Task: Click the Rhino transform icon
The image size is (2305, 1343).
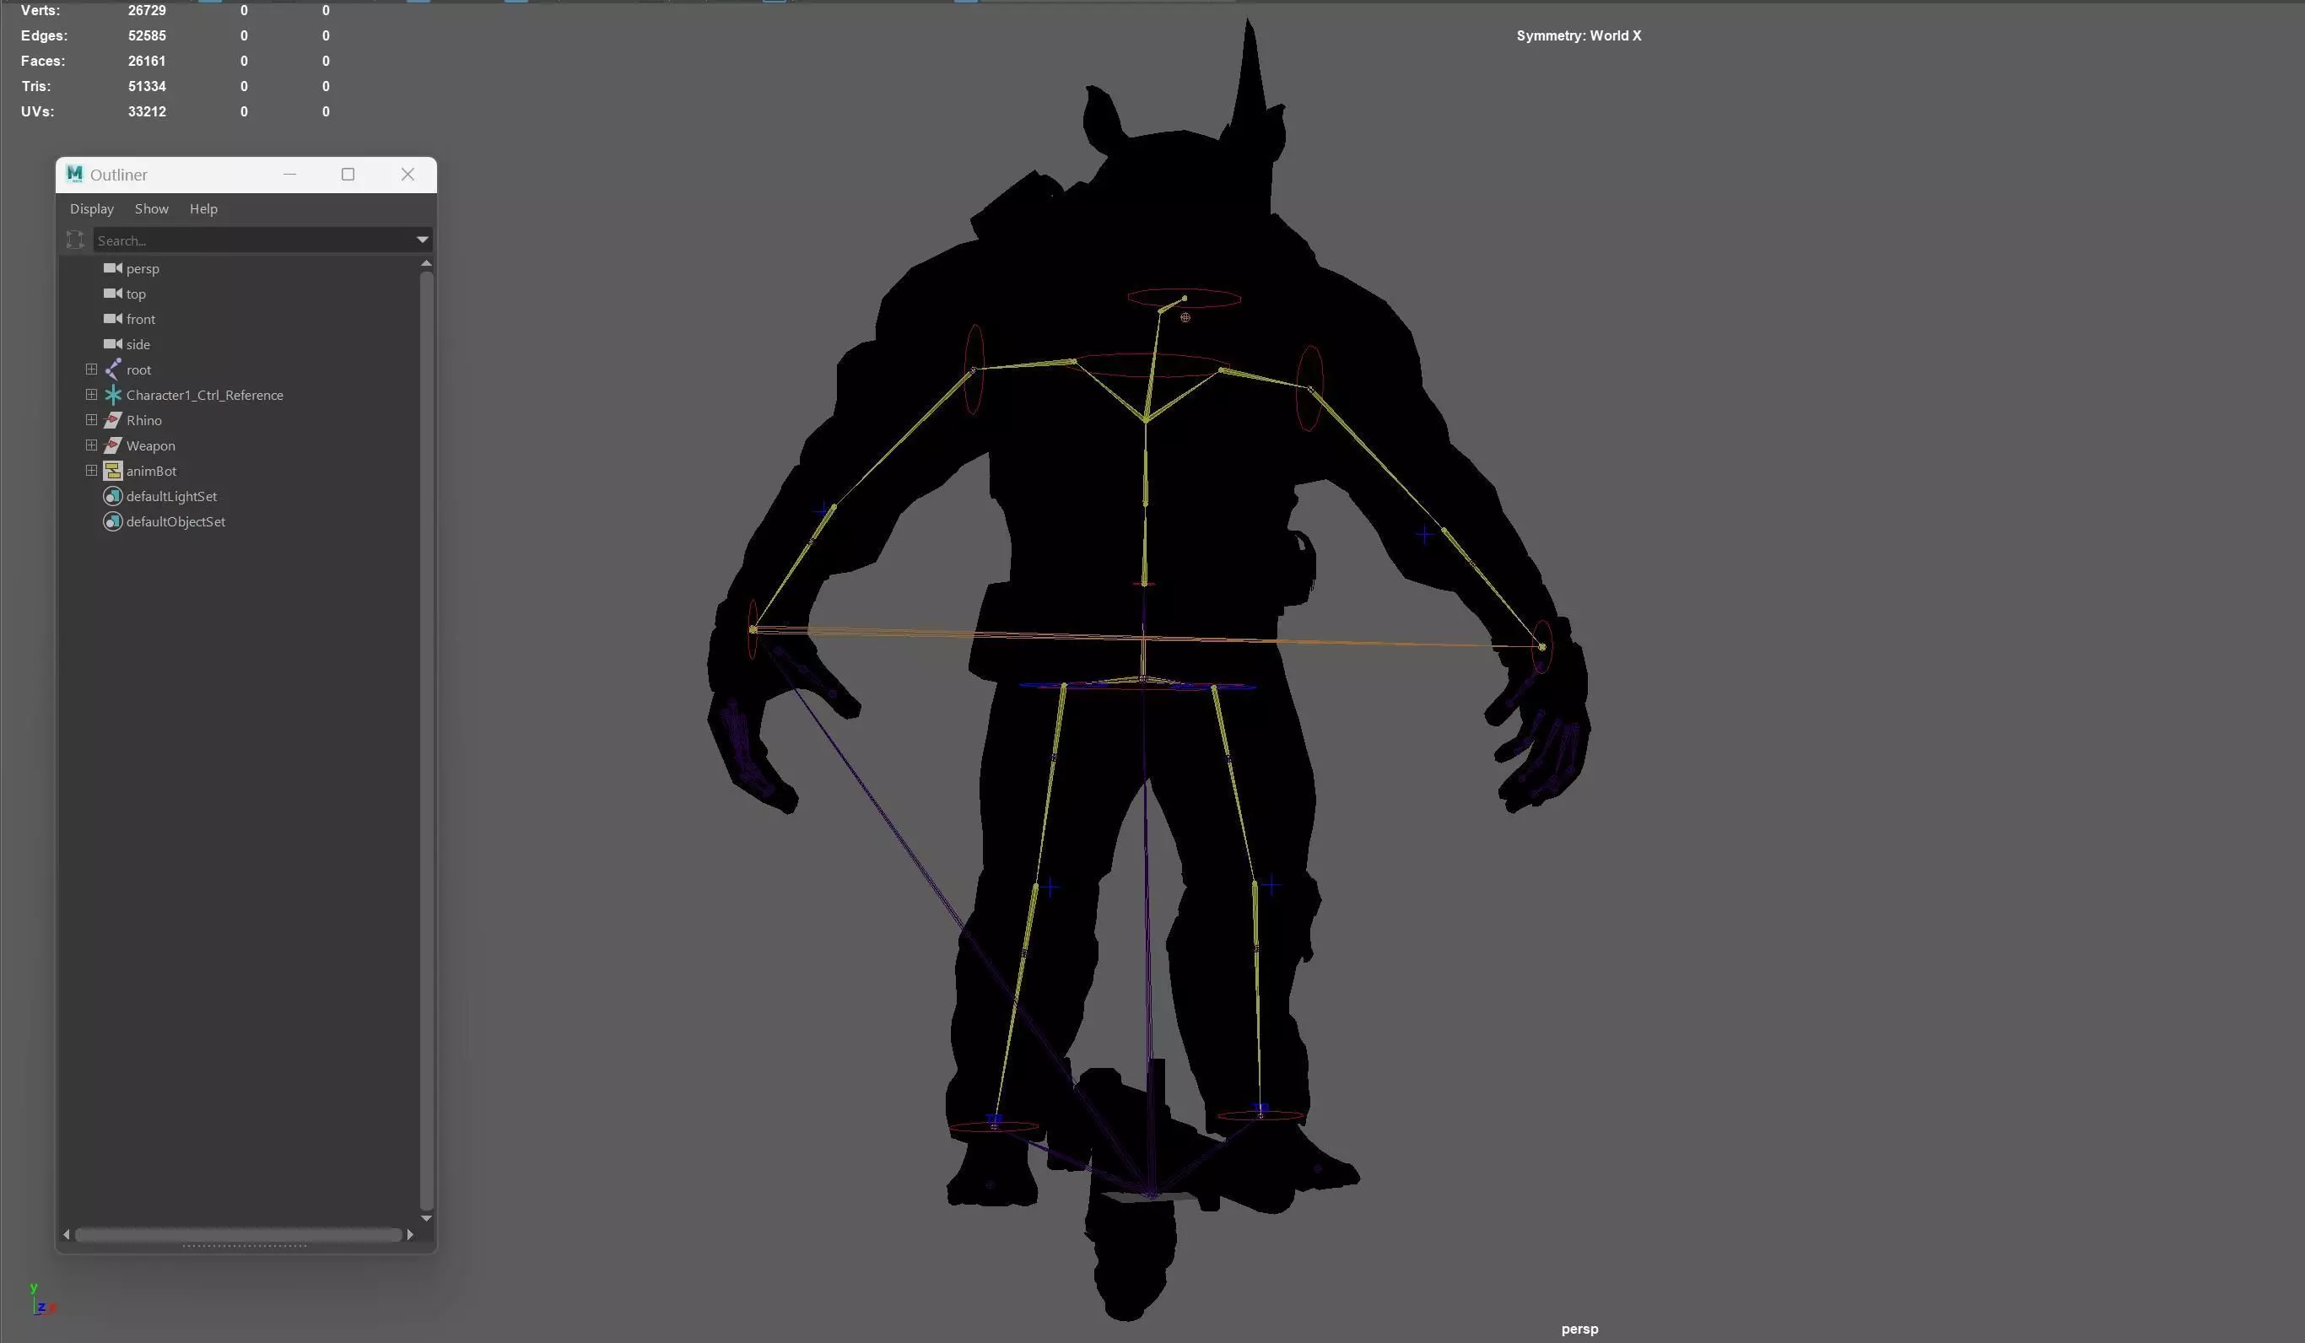Action: [112, 420]
